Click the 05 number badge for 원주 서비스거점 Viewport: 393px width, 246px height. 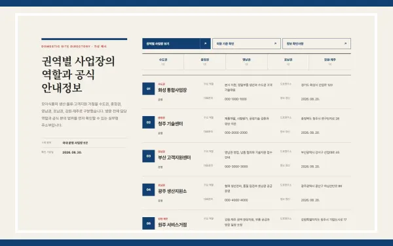click(149, 224)
